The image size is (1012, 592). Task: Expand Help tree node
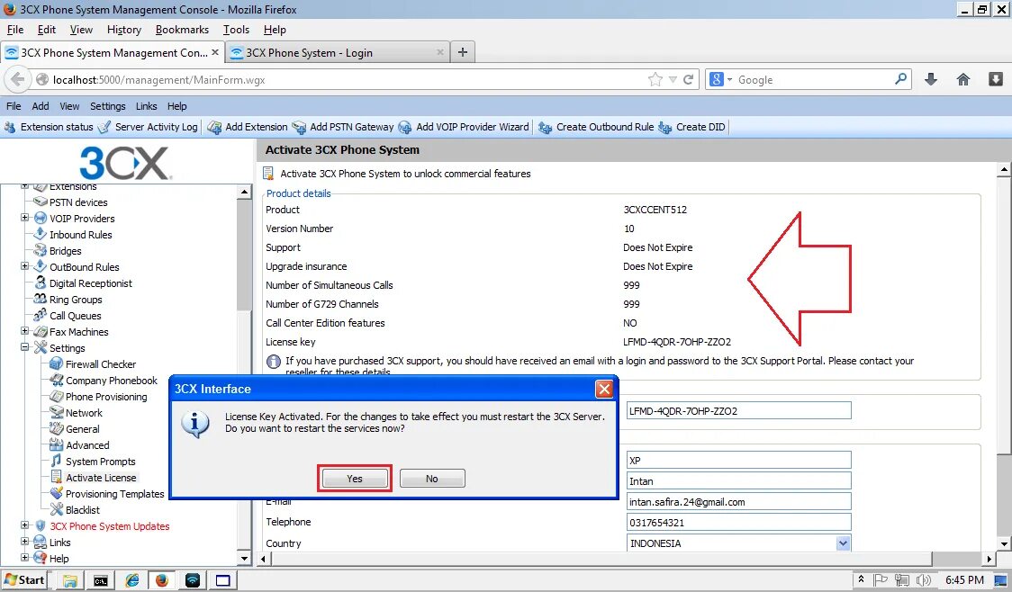pos(24,558)
